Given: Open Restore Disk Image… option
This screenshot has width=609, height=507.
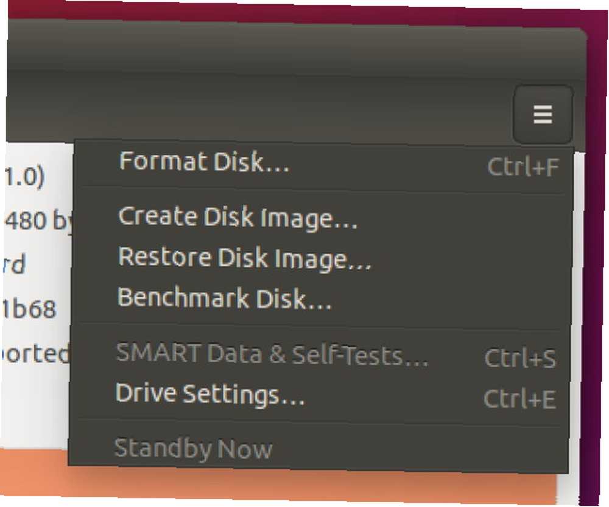Looking at the screenshot, I should point(244,258).
